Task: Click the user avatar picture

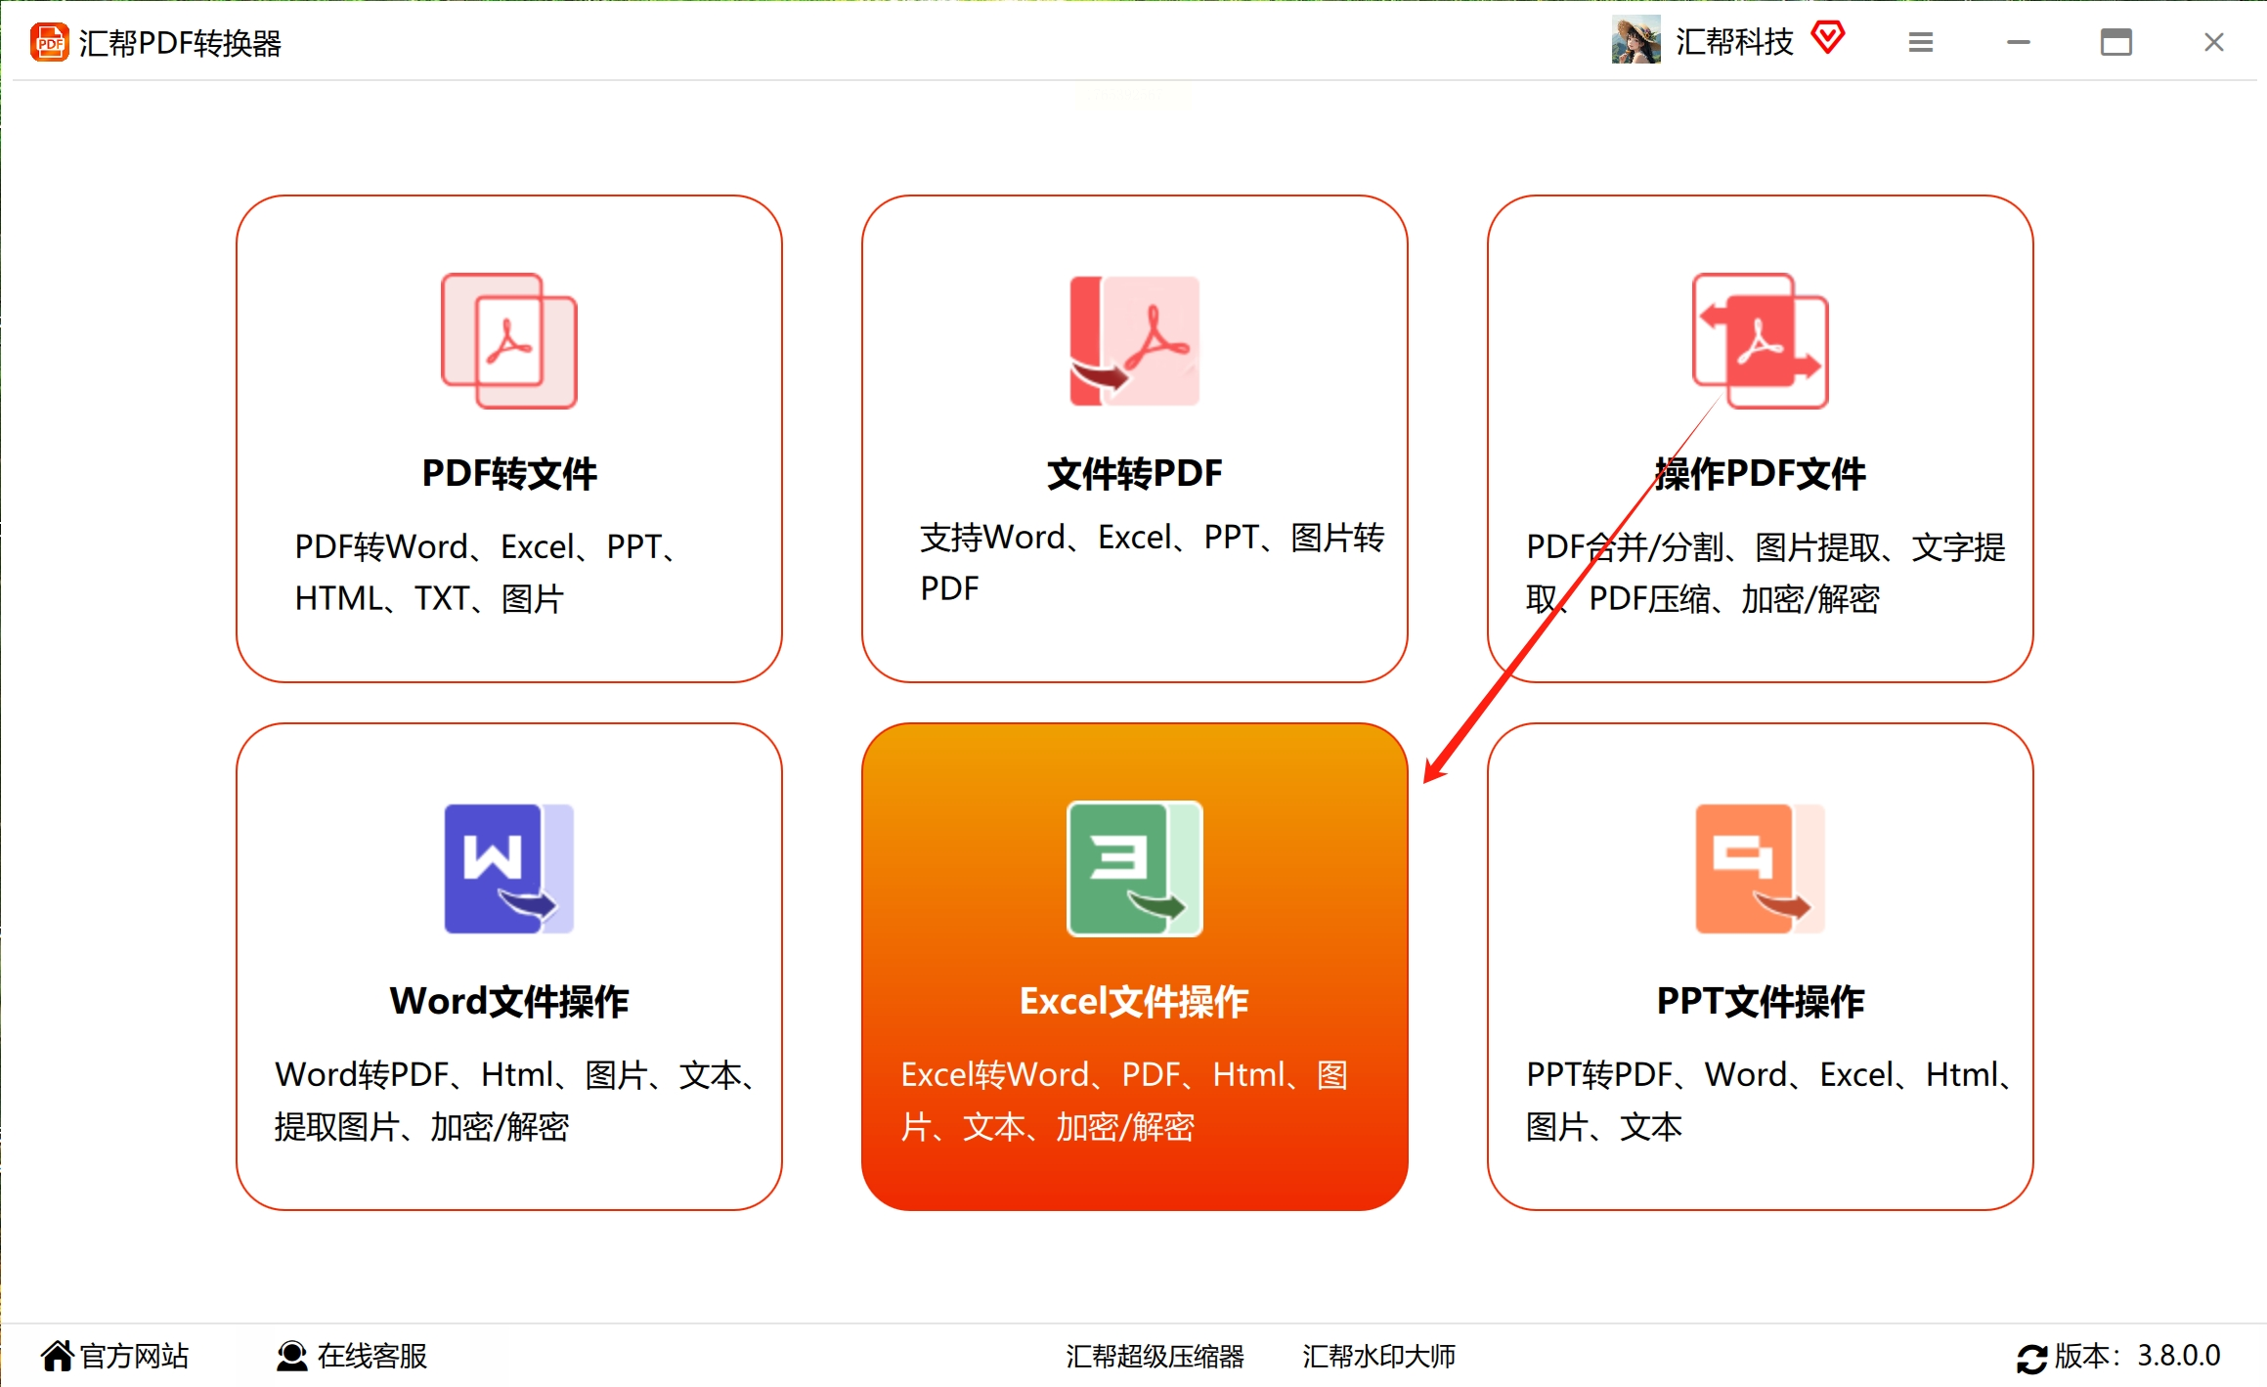Action: [x=1635, y=41]
